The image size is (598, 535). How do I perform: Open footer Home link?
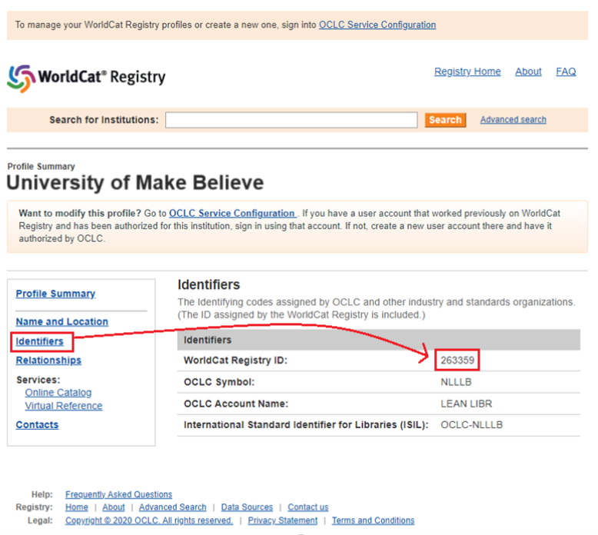point(76,507)
